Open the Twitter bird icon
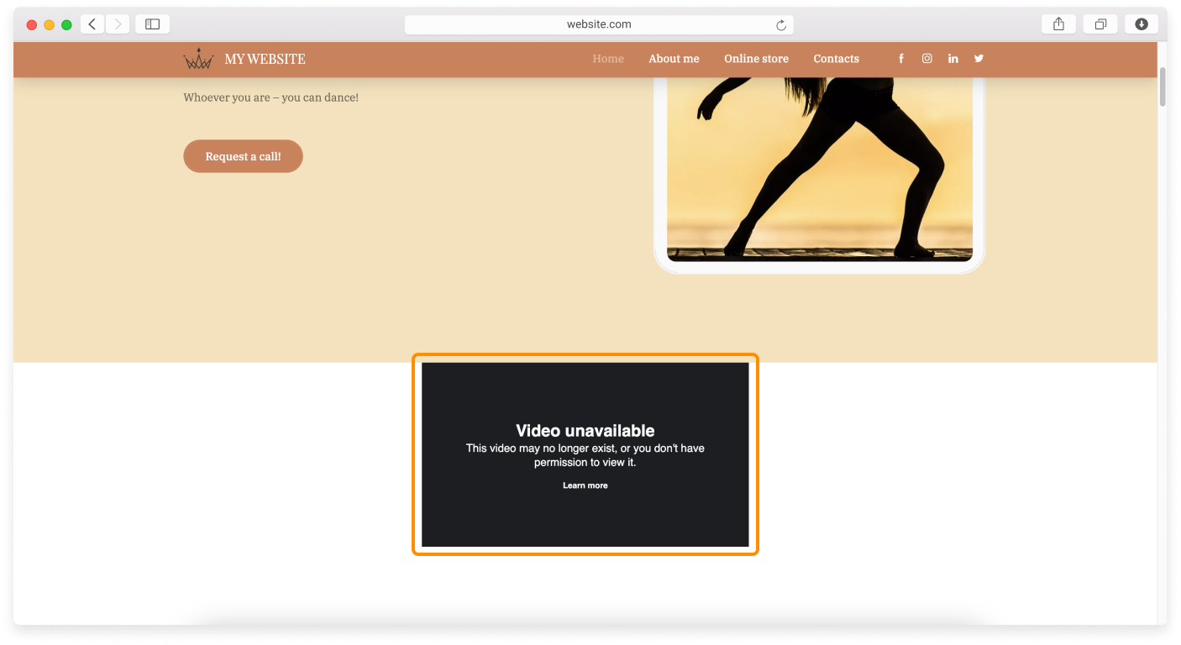Viewport: 1181px width, 645px height. 979,59
